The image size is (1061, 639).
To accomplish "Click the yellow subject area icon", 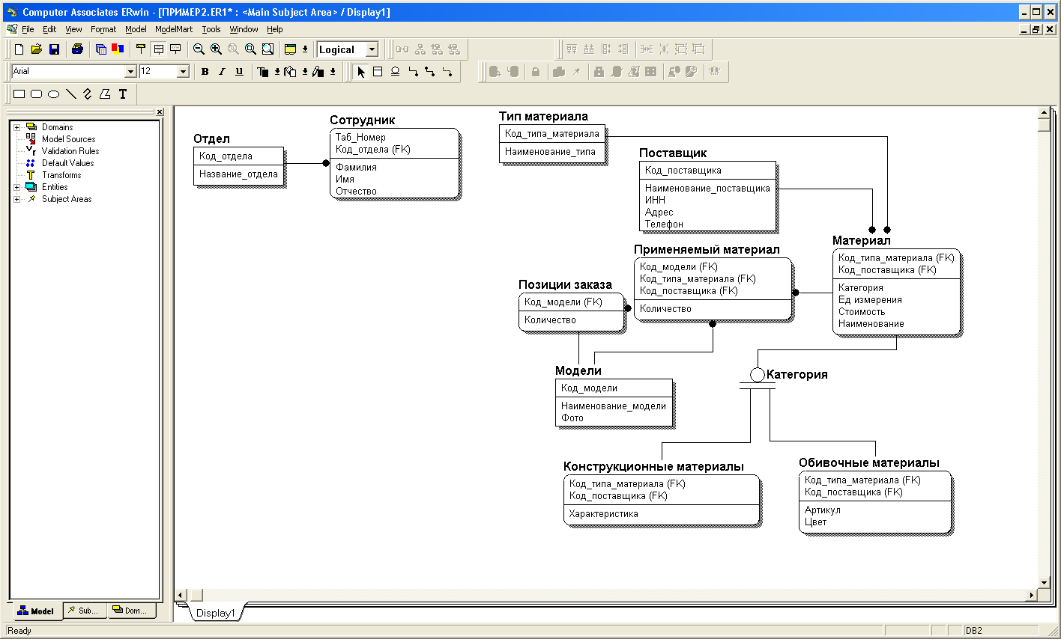I will point(291,49).
